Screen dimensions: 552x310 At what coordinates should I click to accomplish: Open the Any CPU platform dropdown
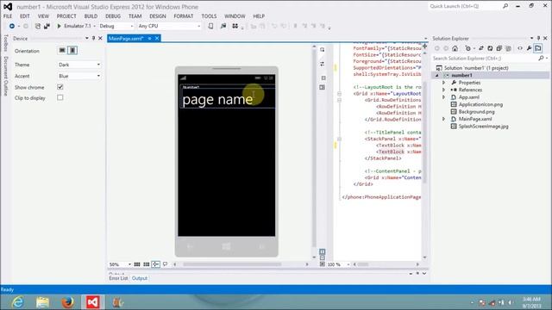tap(169, 26)
